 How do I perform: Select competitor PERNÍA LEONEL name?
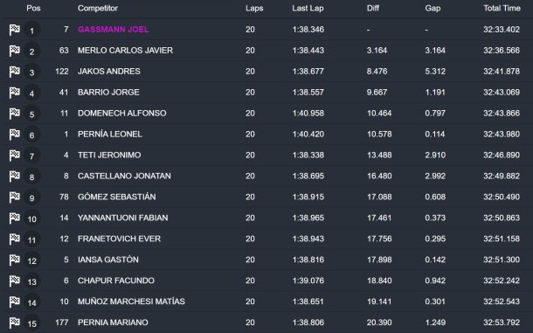click(x=110, y=135)
